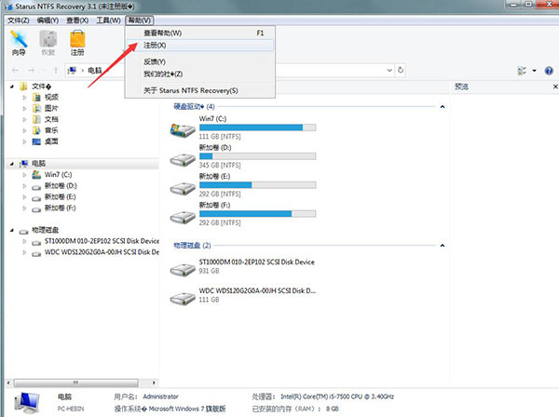Select ST1000DM010 disk in tree
The width and height of the screenshot is (559, 417).
coord(102,241)
